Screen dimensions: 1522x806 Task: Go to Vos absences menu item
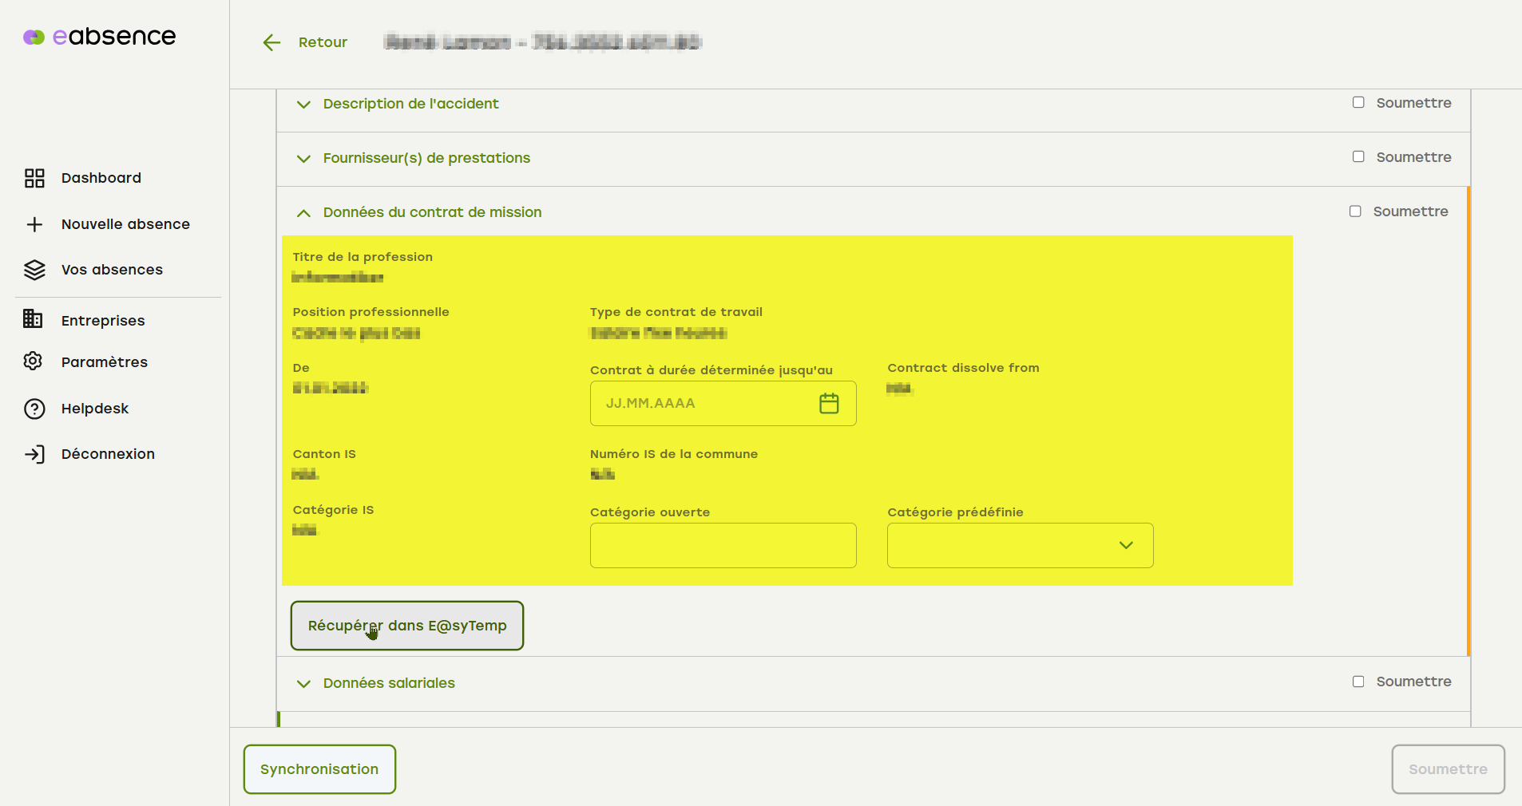coord(112,270)
